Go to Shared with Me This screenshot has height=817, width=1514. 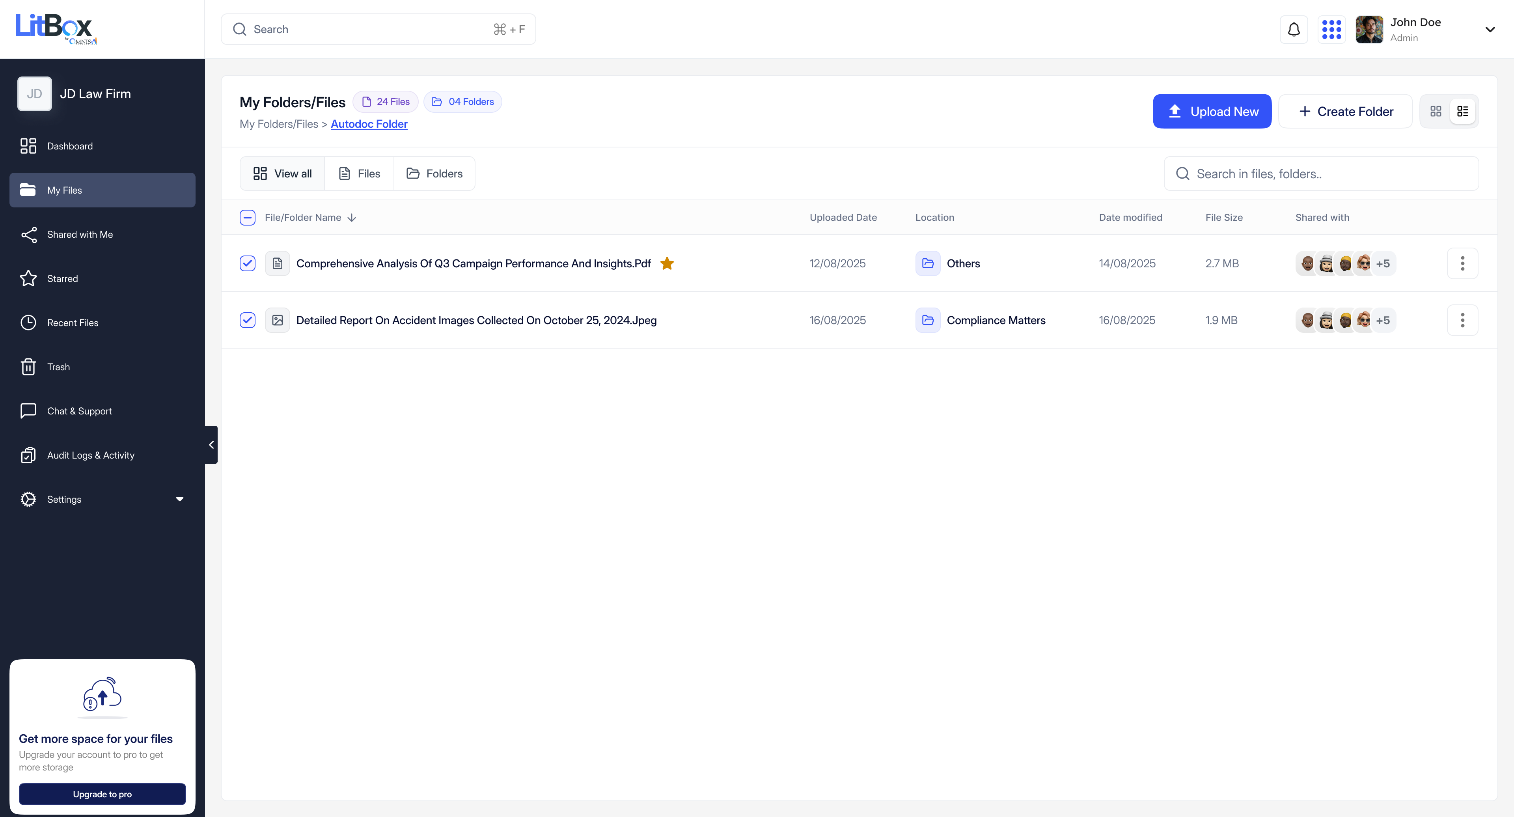102,234
